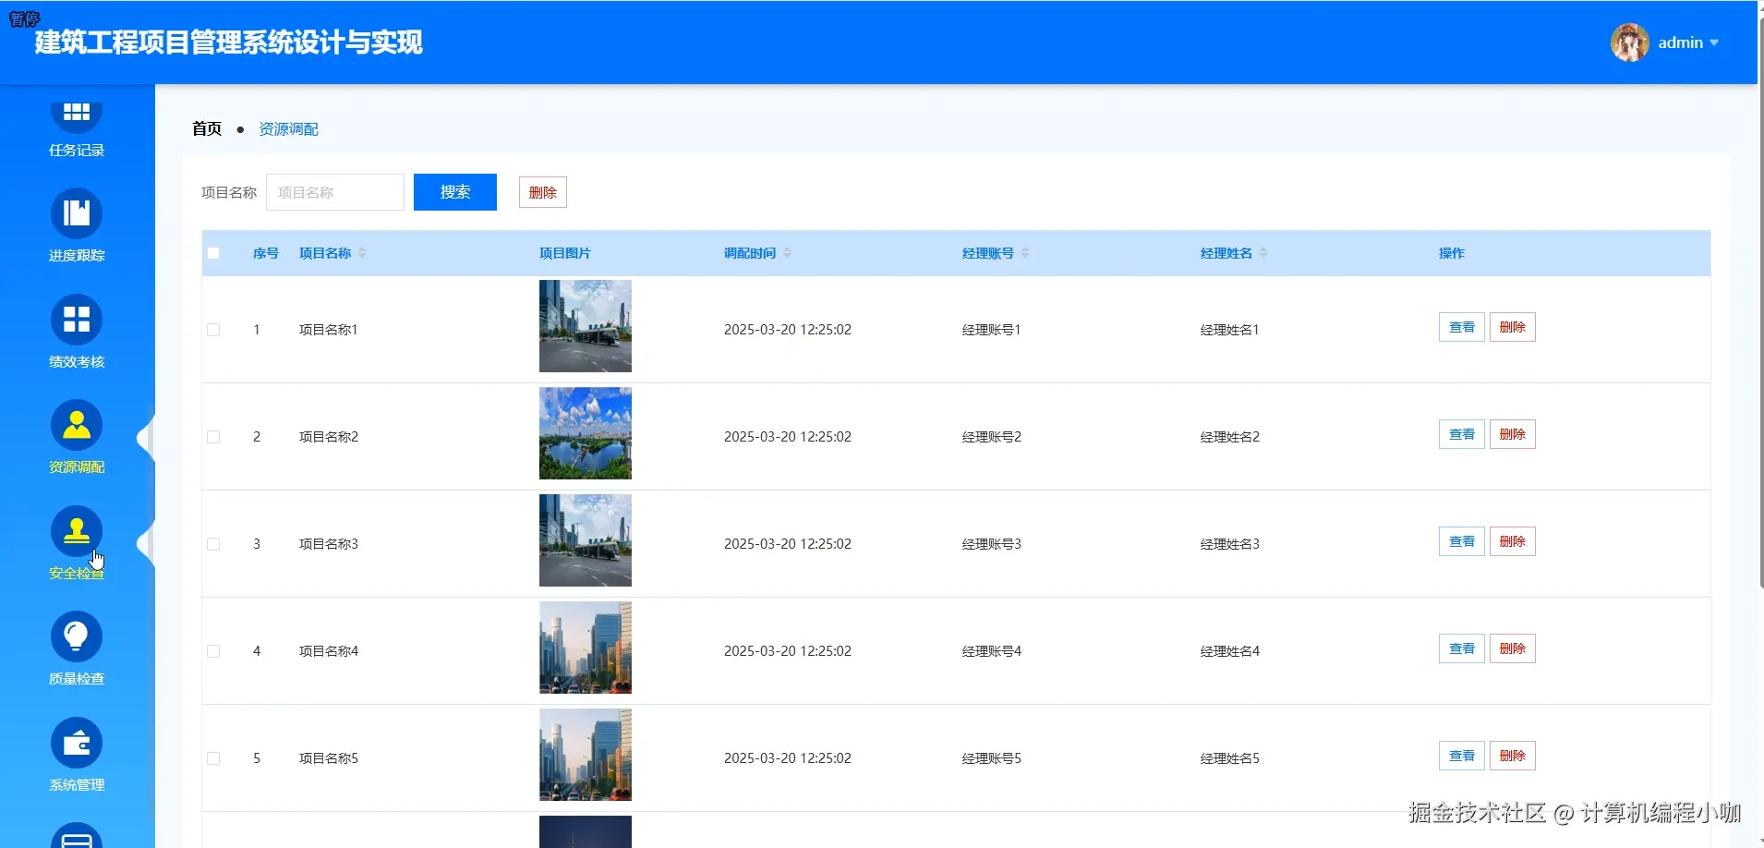View details of 项目名称5
Screen dimensions: 1764x848
point(1462,756)
